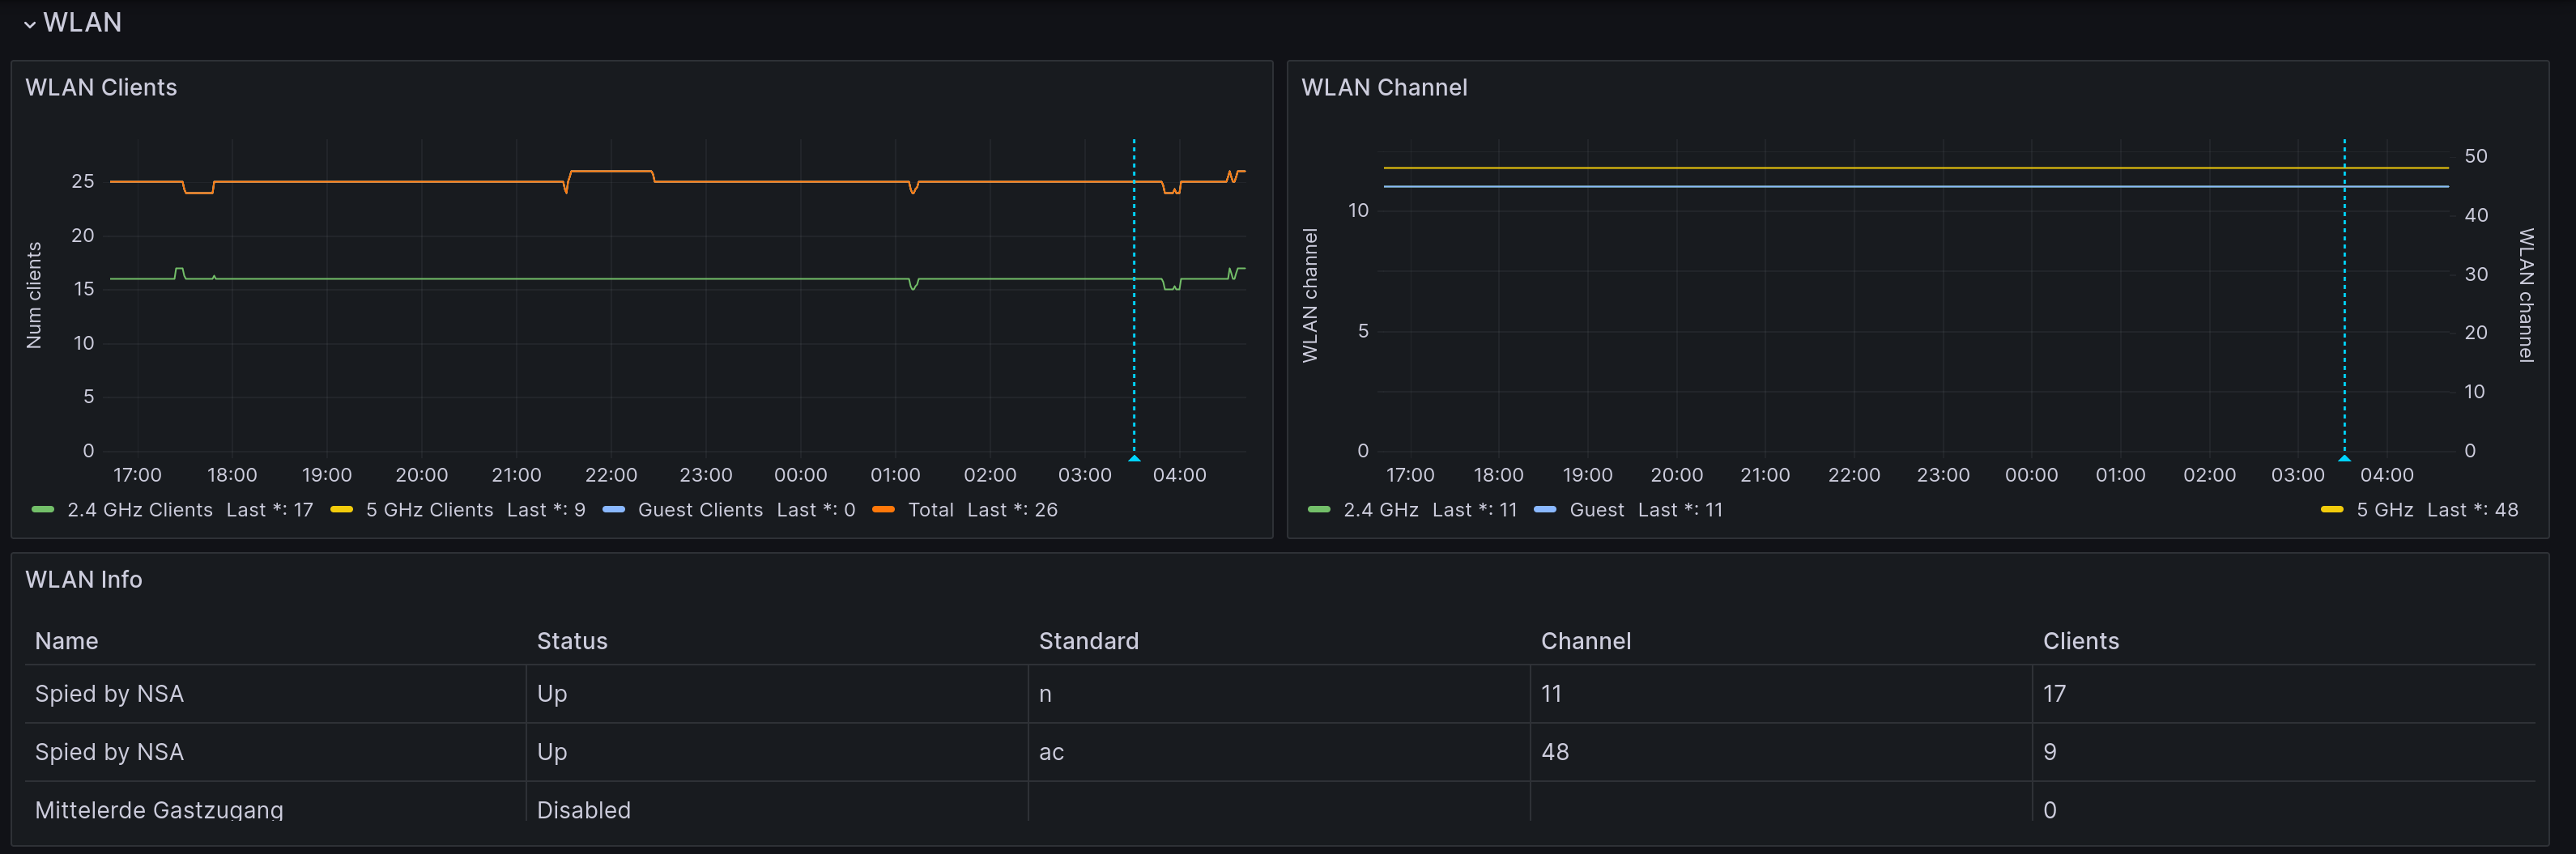Open the WLAN Channel panel title menu
Image resolution: width=2576 pixels, height=854 pixels.
click(x=1384, y=88)
